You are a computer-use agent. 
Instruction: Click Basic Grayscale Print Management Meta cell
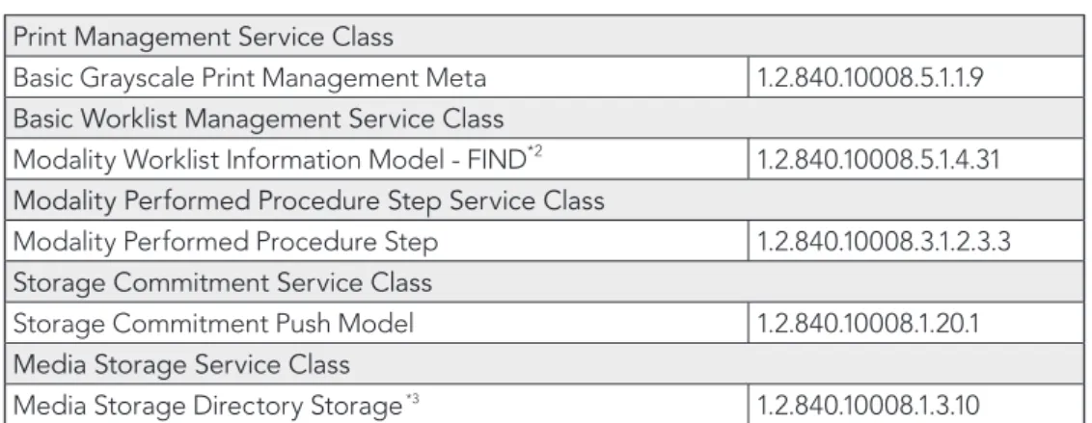pos(377,77)
